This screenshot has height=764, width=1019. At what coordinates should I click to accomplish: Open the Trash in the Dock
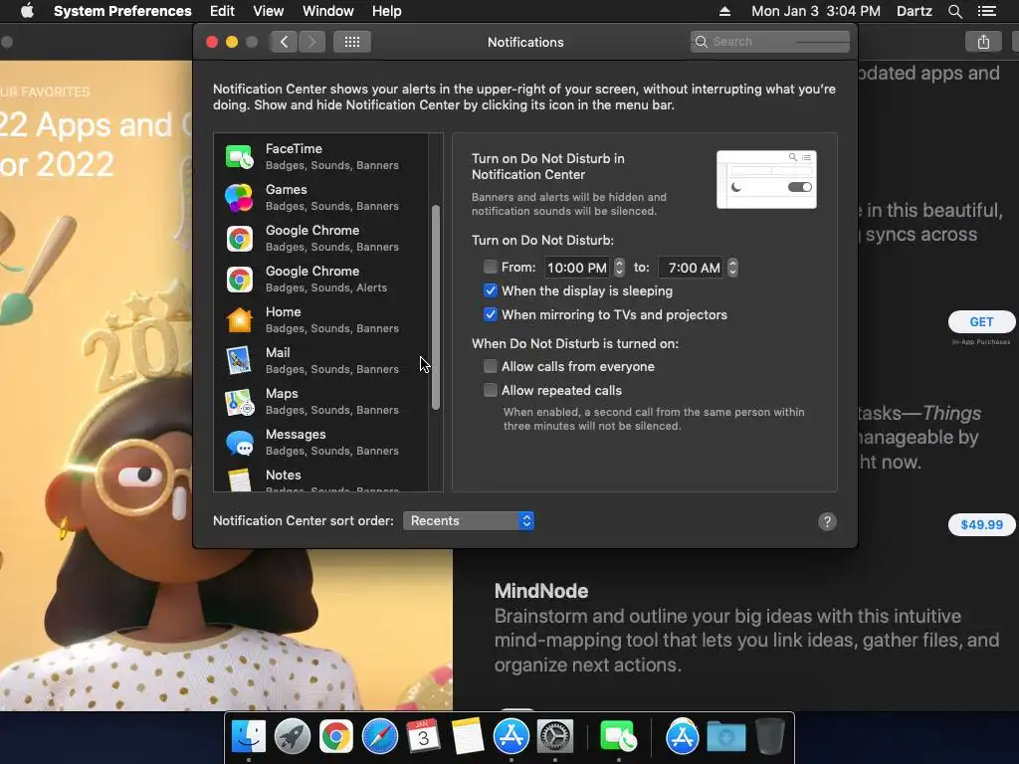click(770, 737)
